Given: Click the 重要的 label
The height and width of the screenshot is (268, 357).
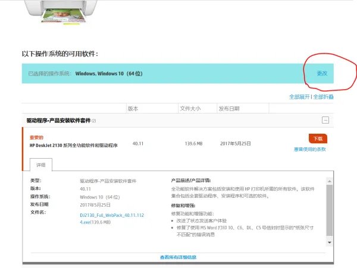Looking at the screenshot, I should click(36, 137).
